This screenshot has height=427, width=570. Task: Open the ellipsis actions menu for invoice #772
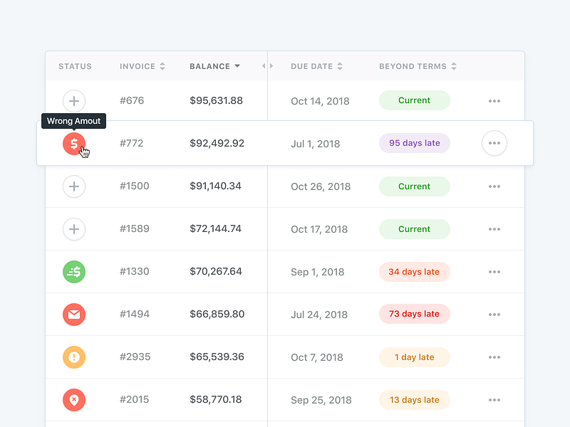[494, 143]
